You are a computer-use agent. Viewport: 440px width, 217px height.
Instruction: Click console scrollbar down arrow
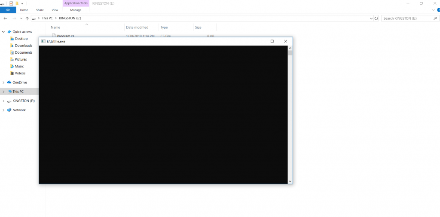[x=290, y=181]
